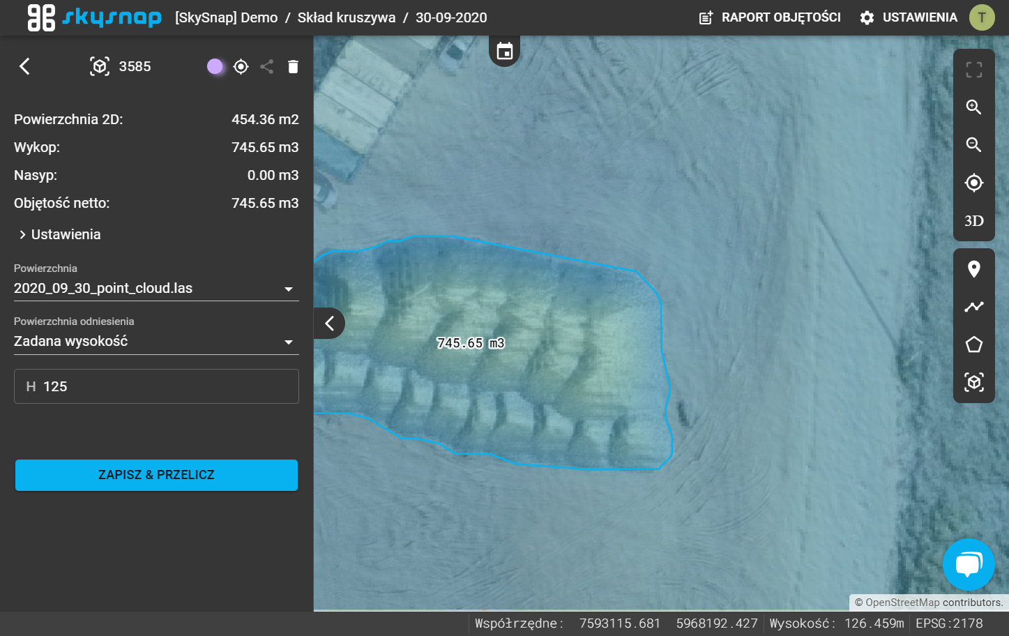The width and height of the screenshot is (1009, 636).
Task: Share the measurement using the share icon
Action: (266, 66)
